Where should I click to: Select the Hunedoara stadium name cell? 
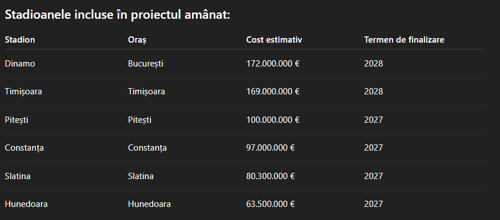tap(26, 204)
